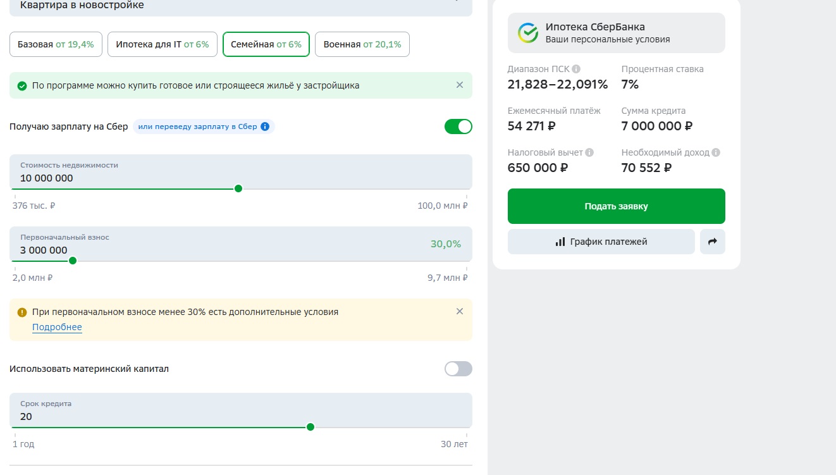Click the interest rate value 7%

pyautogui.click(x=630, y=84)
